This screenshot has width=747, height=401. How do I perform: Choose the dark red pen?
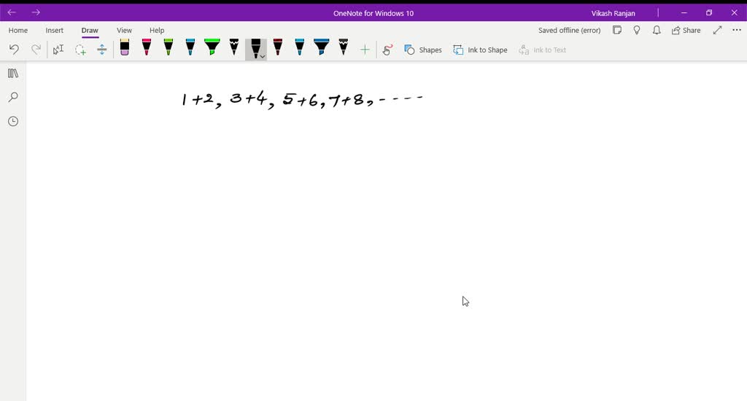coord(278,47)
